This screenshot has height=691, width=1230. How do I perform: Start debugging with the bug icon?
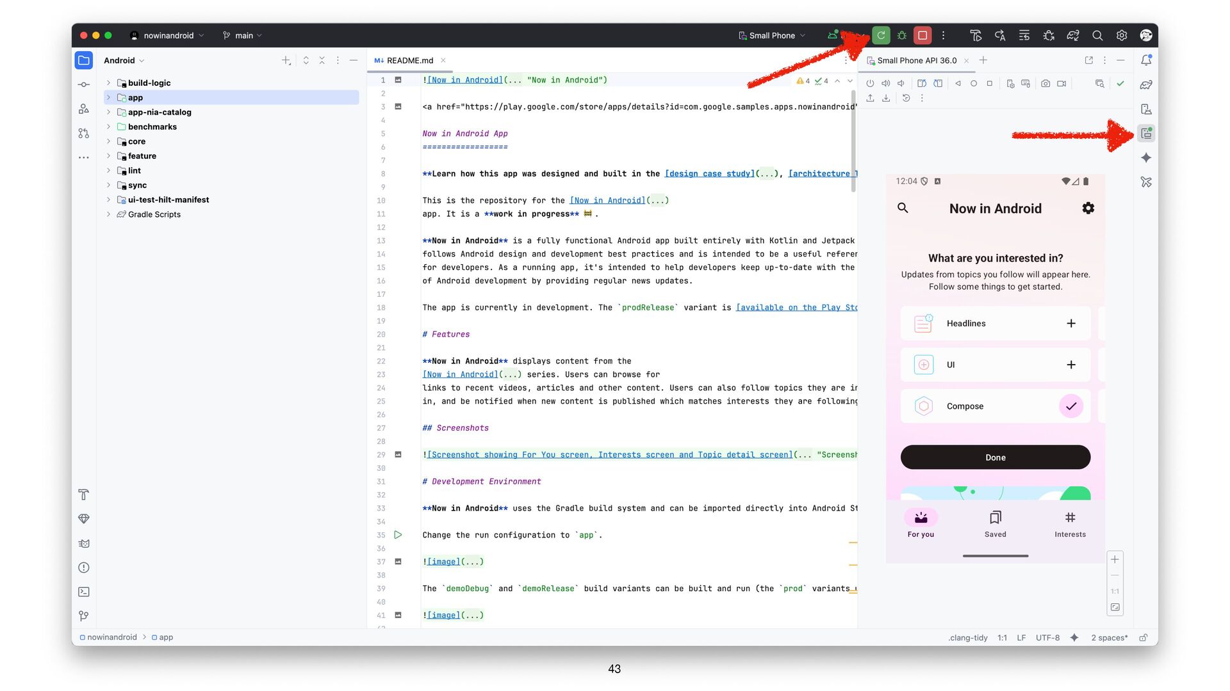902,35
